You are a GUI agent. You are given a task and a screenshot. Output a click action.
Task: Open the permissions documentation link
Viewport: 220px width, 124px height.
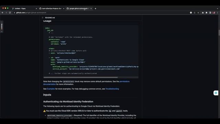(x=86, y=83)
